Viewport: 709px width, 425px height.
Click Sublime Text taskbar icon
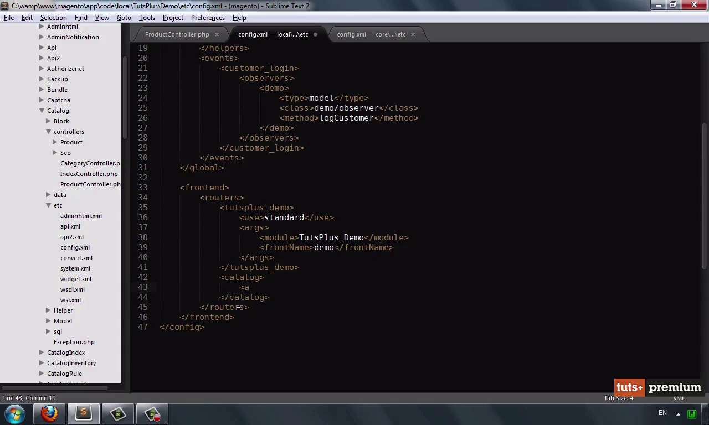click(83, 413)
